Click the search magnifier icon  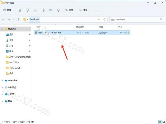point(161,20)
